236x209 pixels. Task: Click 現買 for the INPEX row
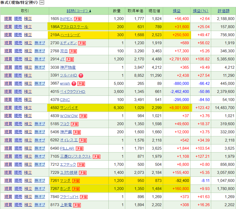8,19
